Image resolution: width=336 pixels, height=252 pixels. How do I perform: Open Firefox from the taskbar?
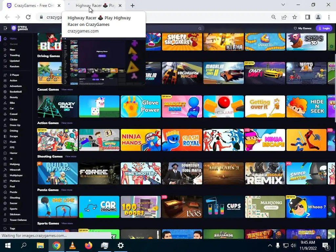pyautogui.click(x=88, y=245)
